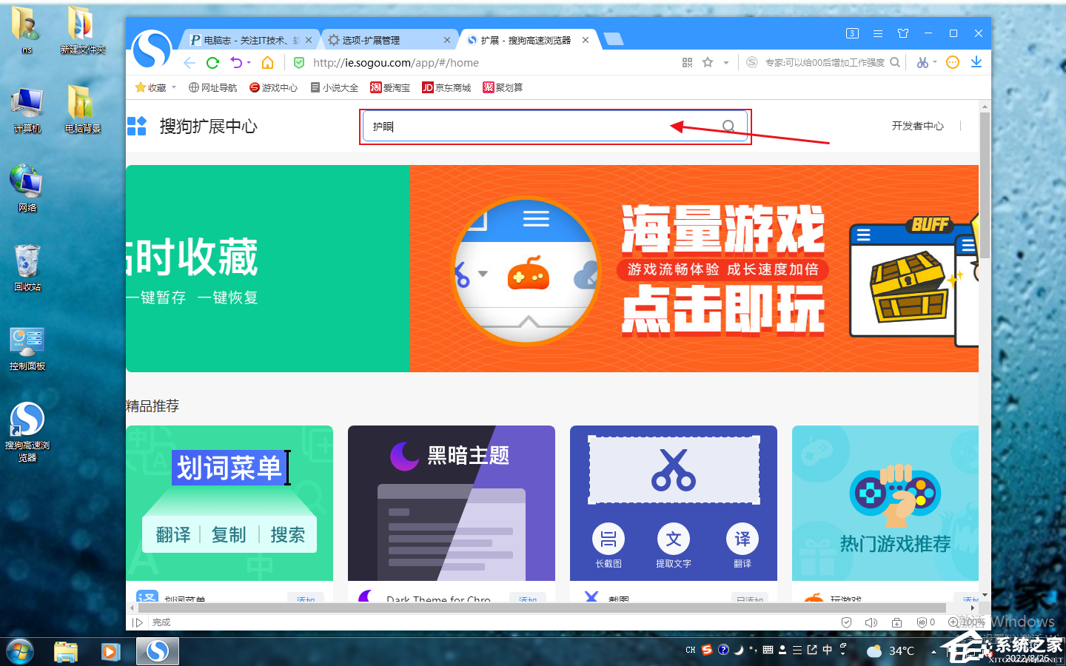Click the magnifier icon in extension search box
The height and width of the screenshot is (666, 1066).
tap(728, 127)
